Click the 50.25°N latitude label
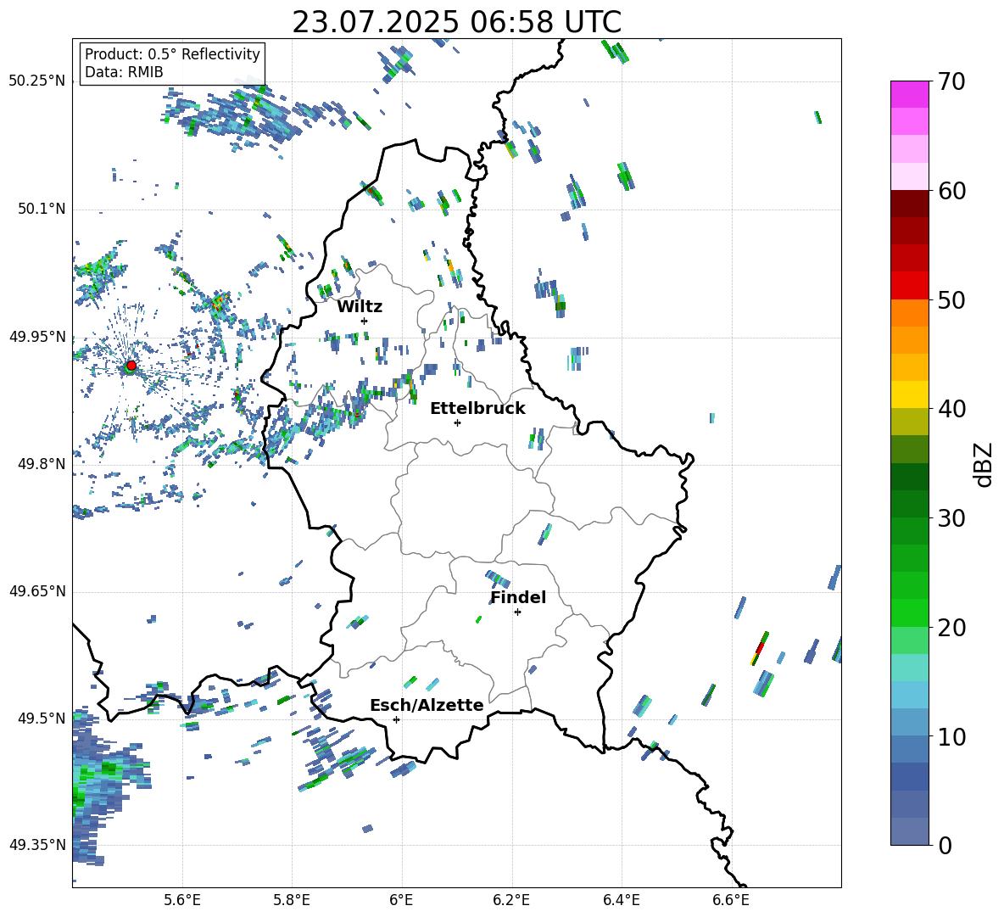 point(37,81)
